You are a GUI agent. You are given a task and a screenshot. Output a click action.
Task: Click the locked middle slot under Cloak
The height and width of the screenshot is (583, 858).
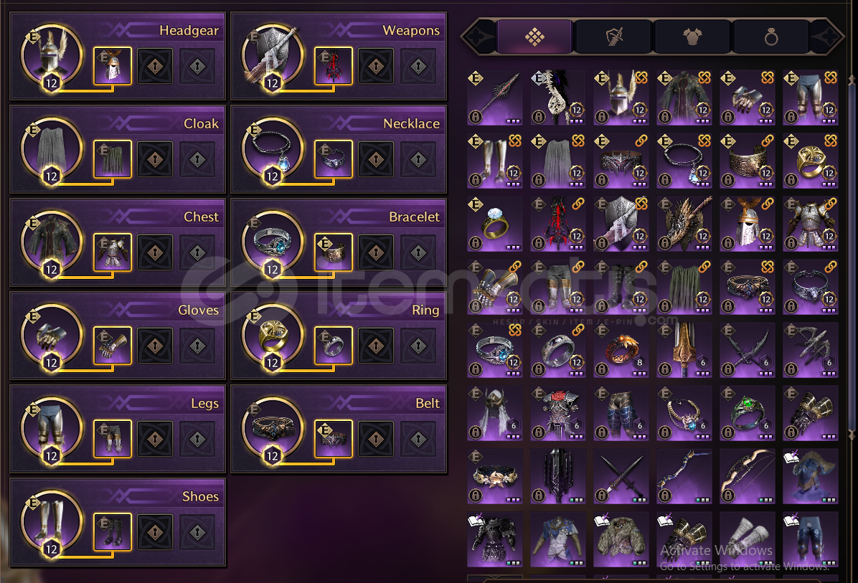click(155, 159)
